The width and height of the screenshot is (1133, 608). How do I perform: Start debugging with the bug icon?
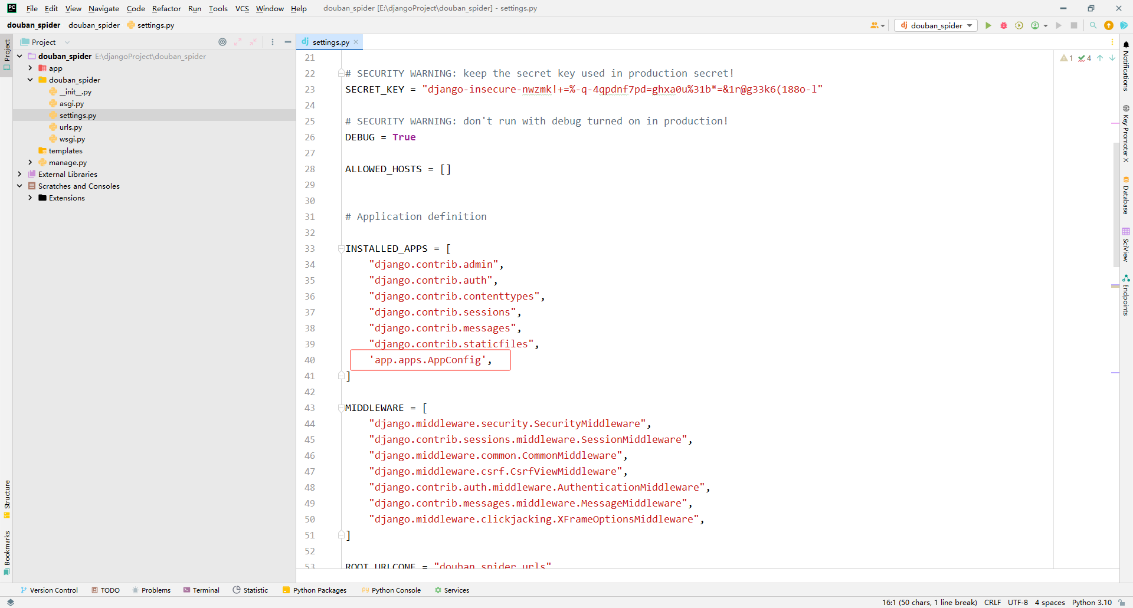click(1004, 25)
